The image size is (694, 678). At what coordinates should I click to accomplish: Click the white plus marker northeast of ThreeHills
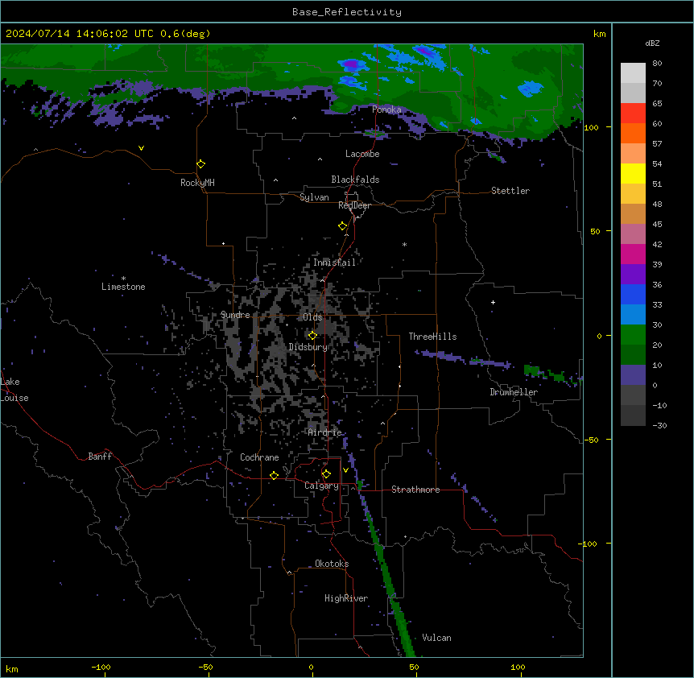pyautogui.click(x=493, y=302)
